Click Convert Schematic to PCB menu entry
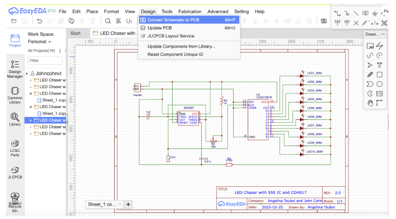The width and height of the screenshot is (396, 219). click(173, 20)
